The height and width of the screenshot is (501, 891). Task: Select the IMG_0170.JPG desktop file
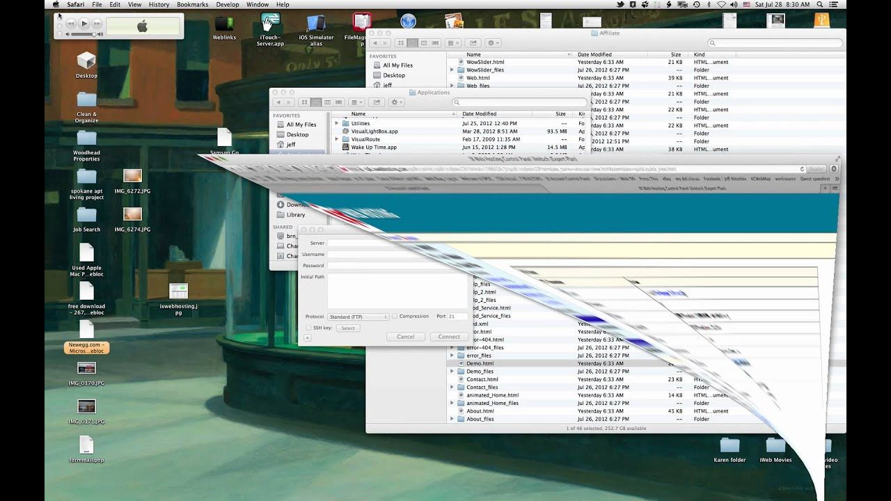[86, 373]
